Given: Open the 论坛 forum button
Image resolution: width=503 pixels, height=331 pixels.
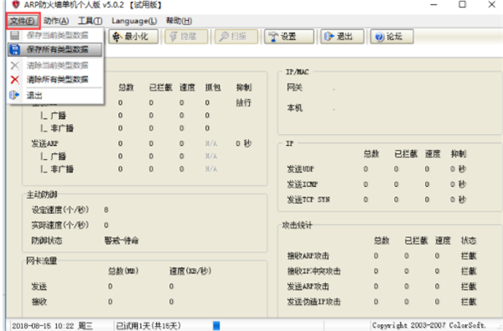Looking at the screenshot, I should point(392,37).
